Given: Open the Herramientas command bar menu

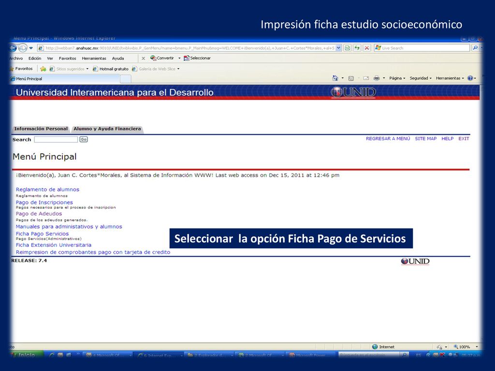Looking at the screenshot, I should pyautogui.click(x=450, y=78).
